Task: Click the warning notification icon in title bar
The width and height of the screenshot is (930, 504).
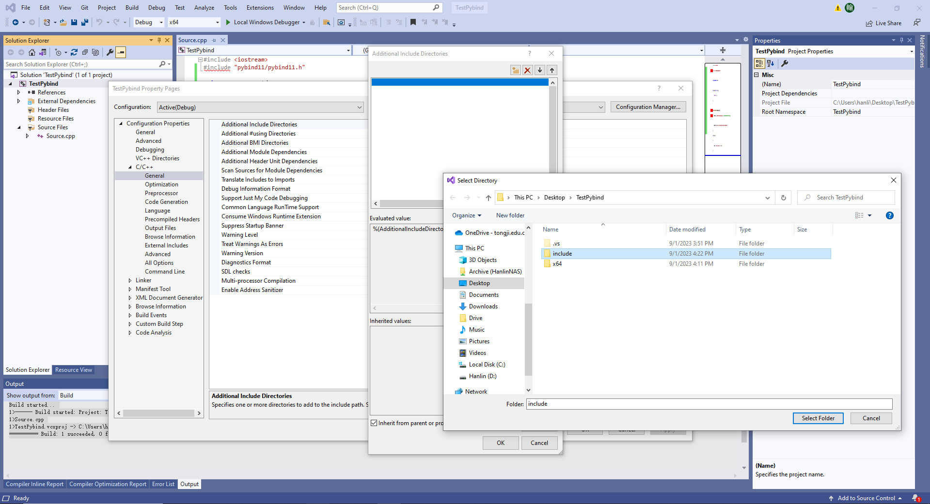Action: tap(838, 8)
